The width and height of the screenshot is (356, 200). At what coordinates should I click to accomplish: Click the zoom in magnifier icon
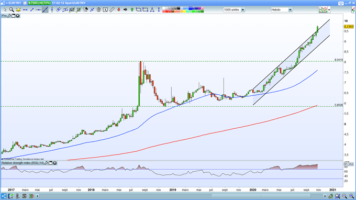pyautogui.click(x=351, y=196)
